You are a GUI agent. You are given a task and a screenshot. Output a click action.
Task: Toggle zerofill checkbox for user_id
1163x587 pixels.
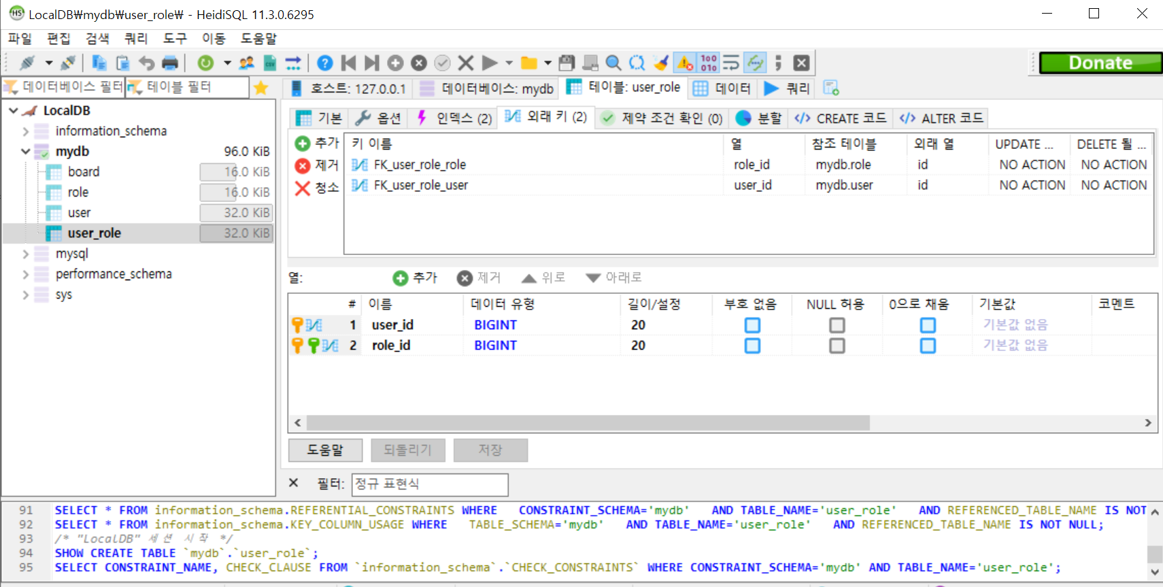click(x=928, y=325)
